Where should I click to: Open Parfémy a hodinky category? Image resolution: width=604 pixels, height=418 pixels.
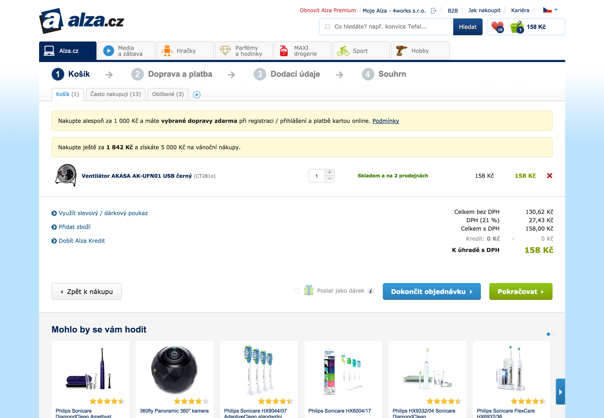point(244,51)
